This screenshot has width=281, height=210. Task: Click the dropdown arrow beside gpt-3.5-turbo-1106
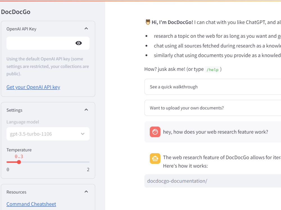(x=83, y=134)
